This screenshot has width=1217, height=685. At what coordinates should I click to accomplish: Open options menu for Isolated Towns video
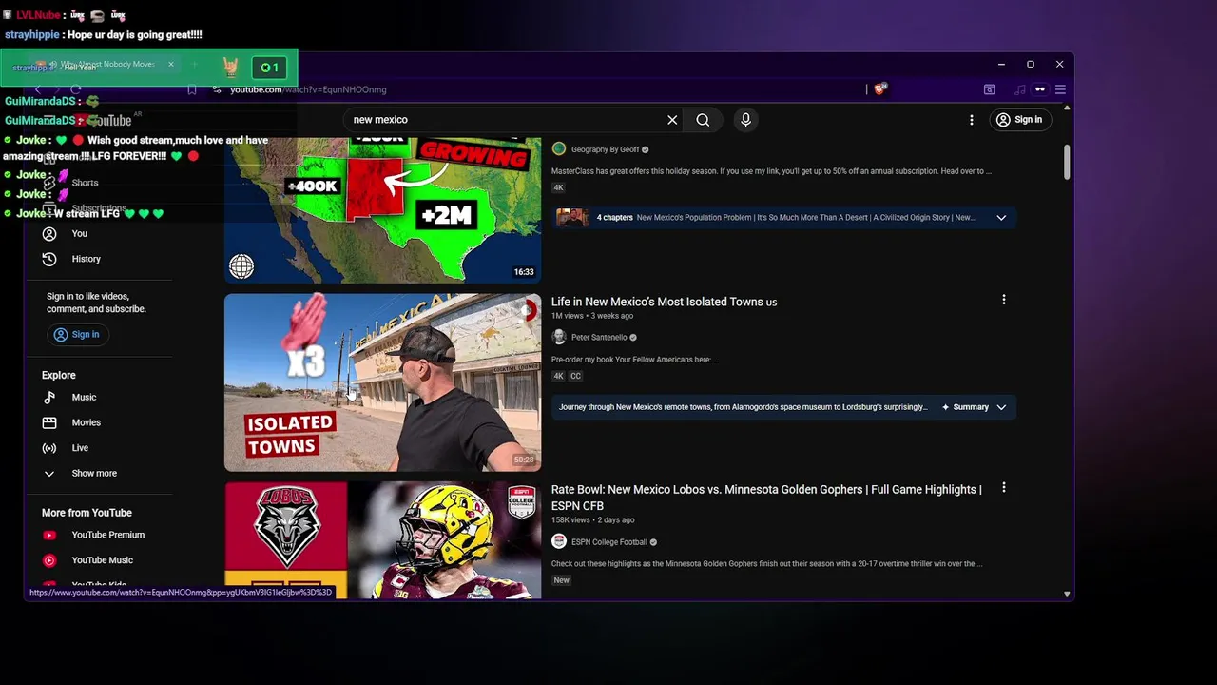pyautogui.click(x=1003, y=300)
